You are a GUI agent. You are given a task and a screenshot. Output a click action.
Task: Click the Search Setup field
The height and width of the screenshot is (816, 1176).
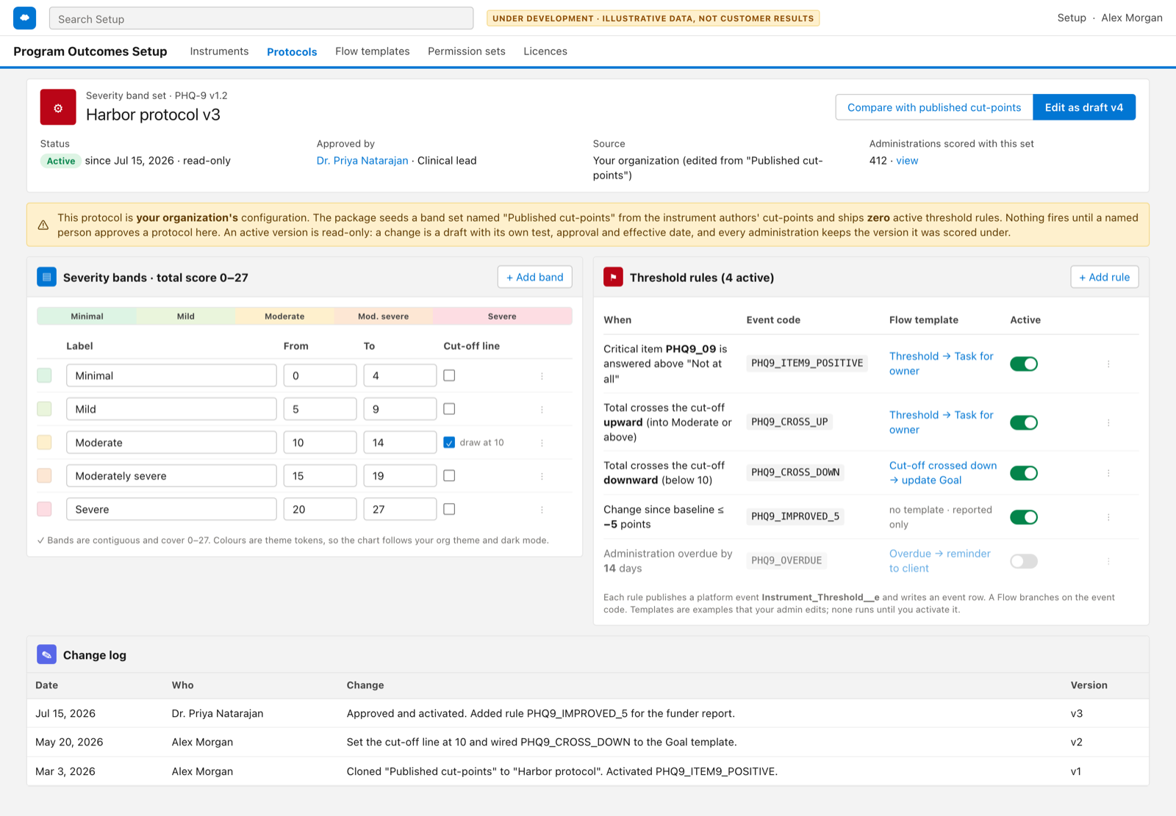click(x=262, y=18)
